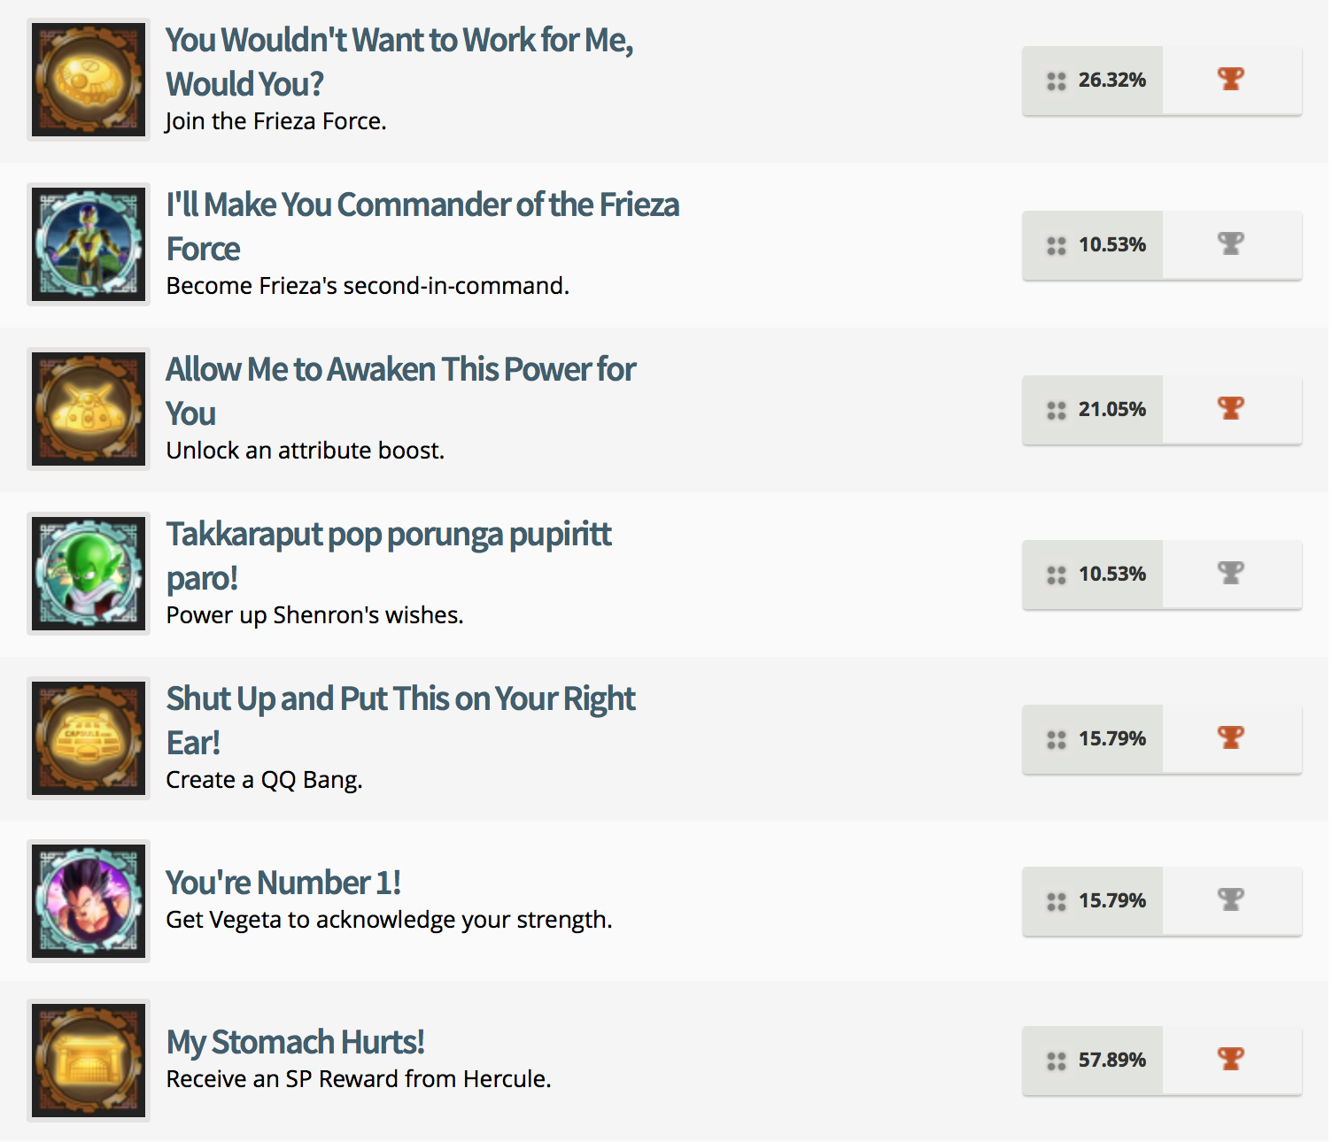
Task: Click bronze trophy icon for attribute boost
Action: point(1231,409)
